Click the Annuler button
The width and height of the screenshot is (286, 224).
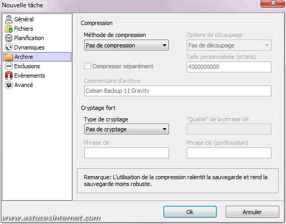coord(252,212)
